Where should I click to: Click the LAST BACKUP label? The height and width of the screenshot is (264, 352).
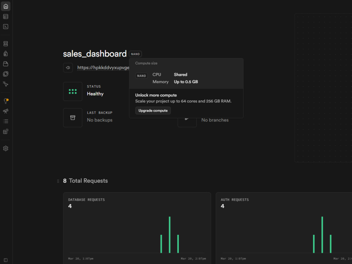coord(100,113)
